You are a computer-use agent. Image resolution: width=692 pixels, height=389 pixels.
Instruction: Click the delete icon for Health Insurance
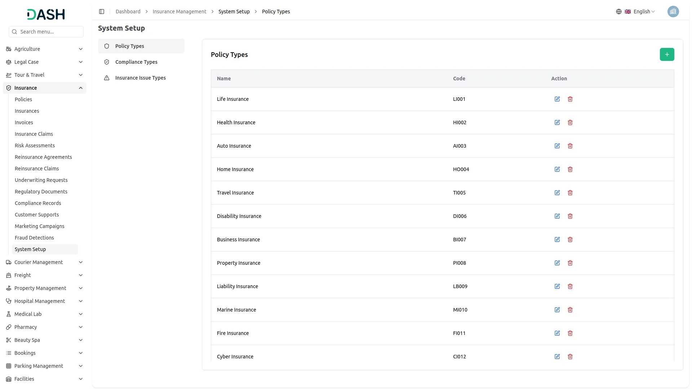[570, 122]
